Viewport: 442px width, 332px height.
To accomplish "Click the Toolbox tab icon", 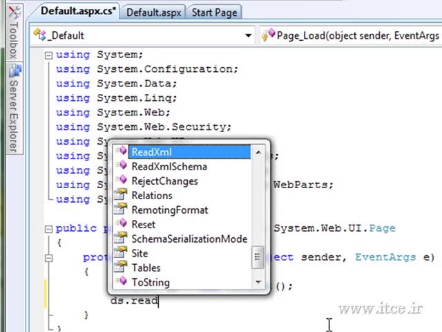I will tap(14, 12).
